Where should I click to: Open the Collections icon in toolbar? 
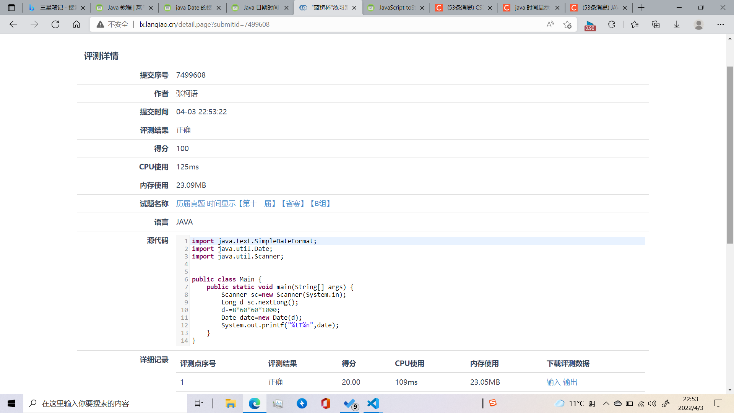[x=656, y=24]
